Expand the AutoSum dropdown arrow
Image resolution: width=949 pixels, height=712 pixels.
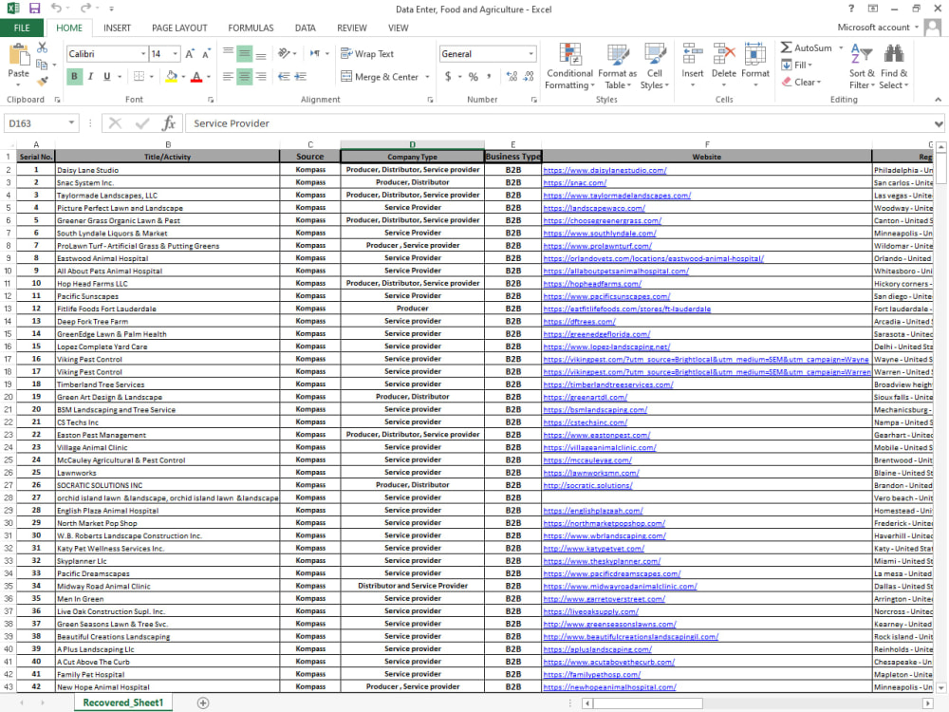click(841, 47)
